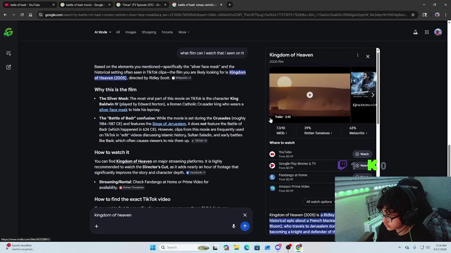Open the IMDb 7.3/10 rating
The image size is (451, 253).
pos(281,130)
